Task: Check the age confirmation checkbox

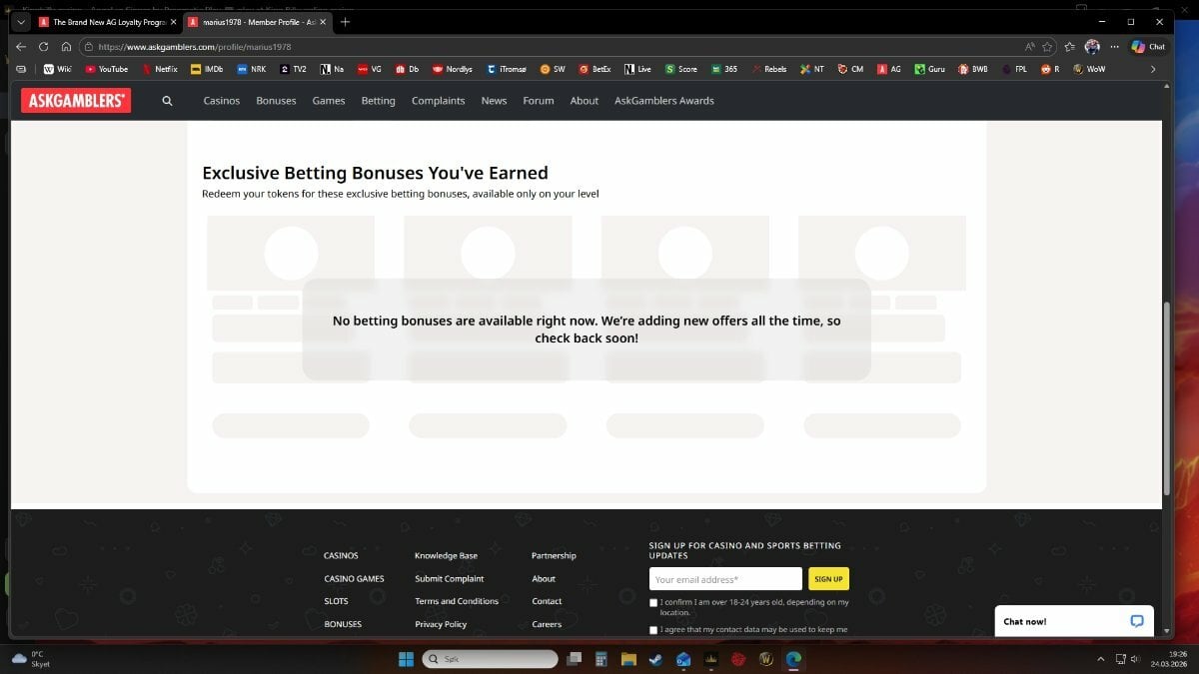Action: (653, 603)
